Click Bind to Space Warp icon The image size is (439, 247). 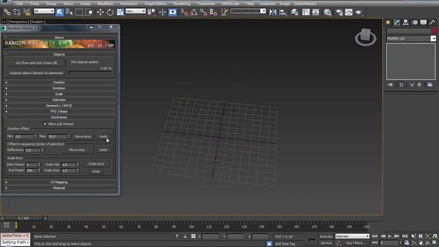click(27, 12)
